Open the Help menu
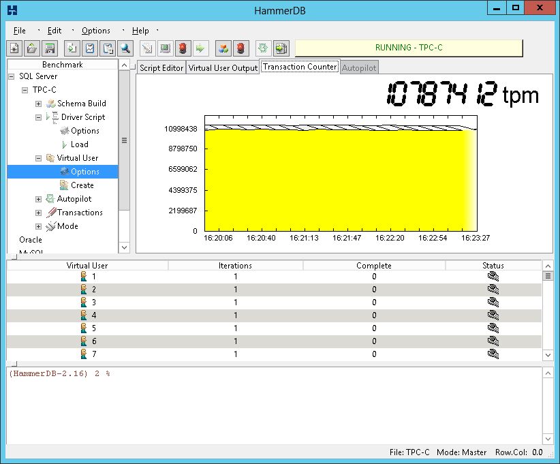 pyautogui.click(x=140, y=31)
